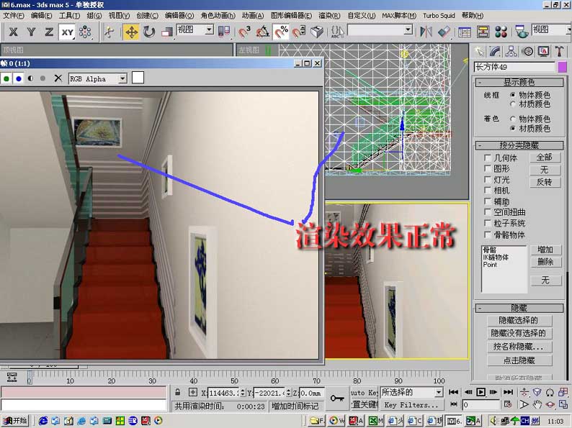Click the time slider at frame 0
Image resolution: width=572 pixels, height=428 pixels.
tap(30, 378)
